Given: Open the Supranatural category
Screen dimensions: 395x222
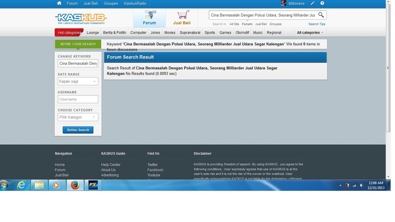Looking at the screenshot, I should tap(190, 33).
